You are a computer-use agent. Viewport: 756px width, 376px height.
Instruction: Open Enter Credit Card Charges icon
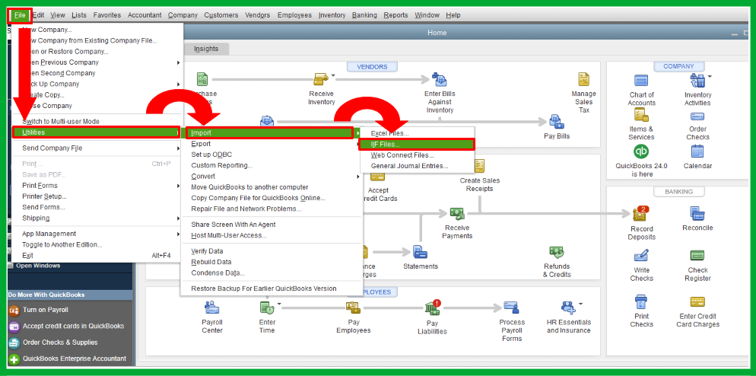coord(697,302)
